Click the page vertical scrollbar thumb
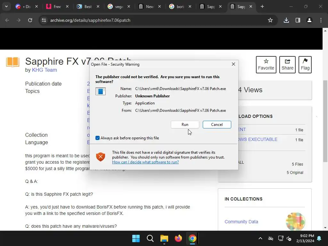The image size is (328, 246). pos(325,121)
